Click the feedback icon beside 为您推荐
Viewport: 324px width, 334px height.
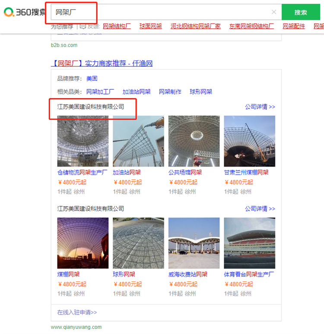pyautogui.click(x=83, y=26)
